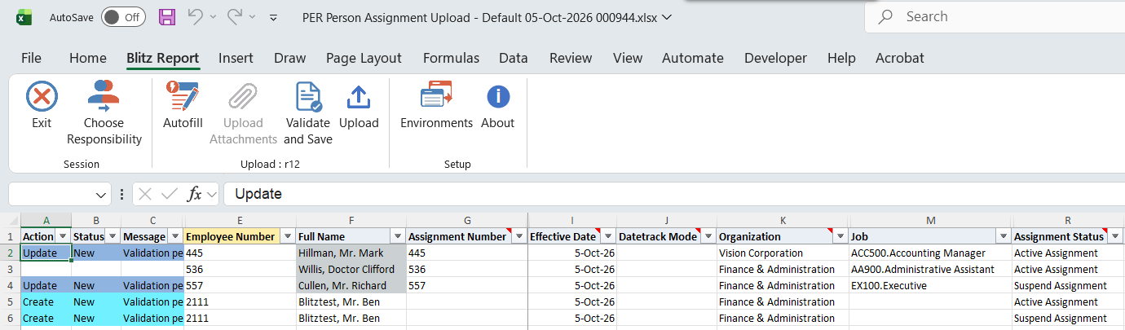The height and width of the screenshot is (330, 1125).
Task: Open the Help tab
Action: 841,58
